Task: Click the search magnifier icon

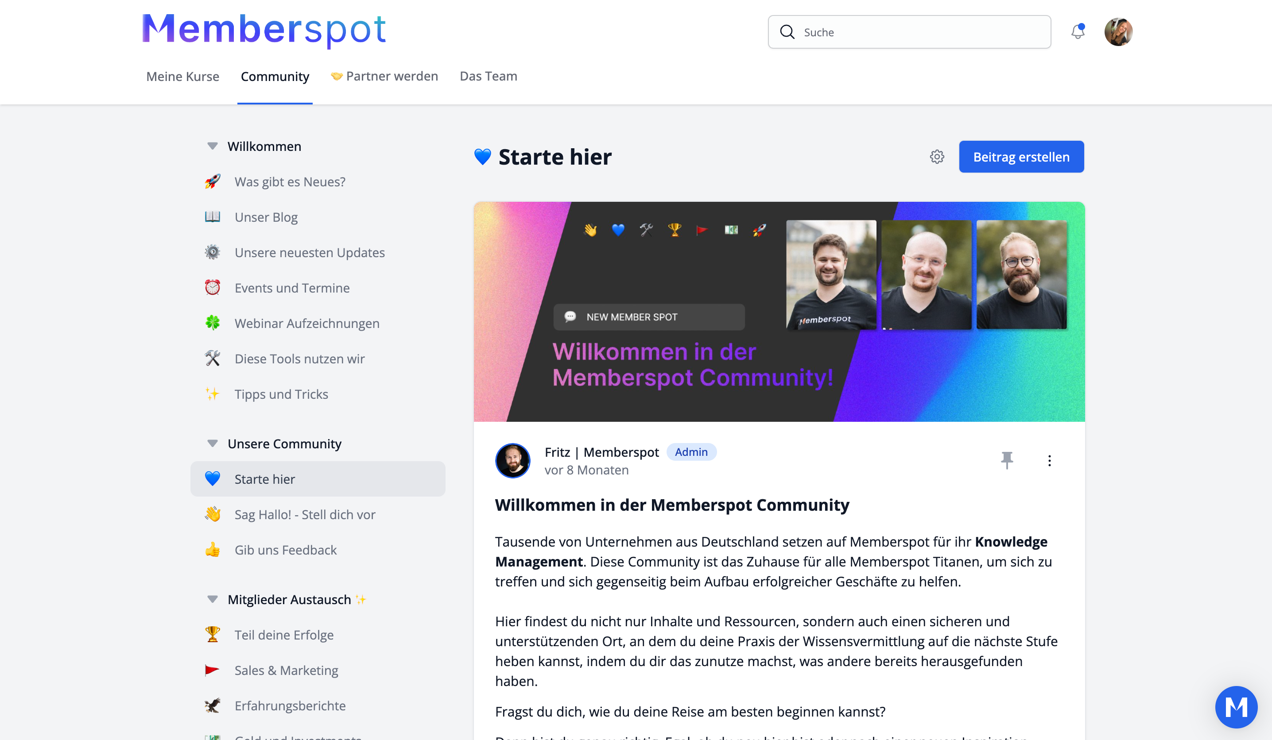Action: [787, 32]
